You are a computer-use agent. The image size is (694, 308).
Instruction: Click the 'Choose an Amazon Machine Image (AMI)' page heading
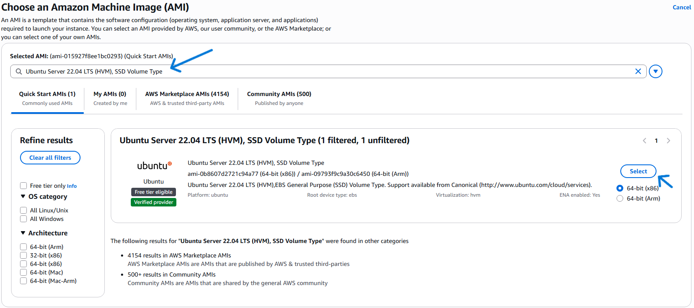(x=95, y=7)
